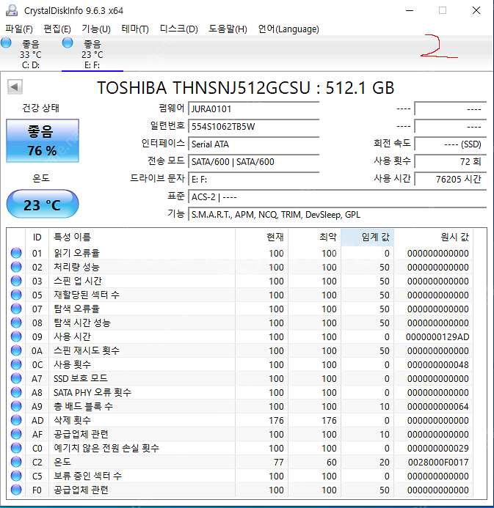
Task: Select current value 176 in 삭제 횟수 row
Action: (x=276, y=421)
